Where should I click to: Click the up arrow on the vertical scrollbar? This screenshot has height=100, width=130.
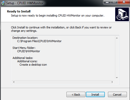(x=117, y=38)
